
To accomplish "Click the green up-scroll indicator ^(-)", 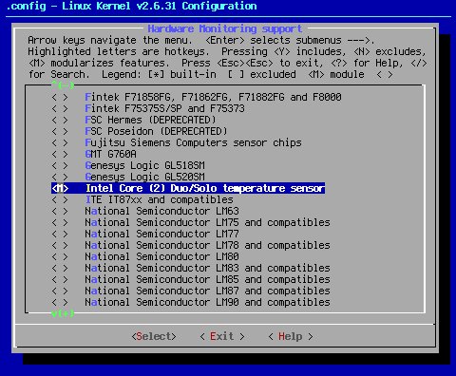I will point(63,85).
